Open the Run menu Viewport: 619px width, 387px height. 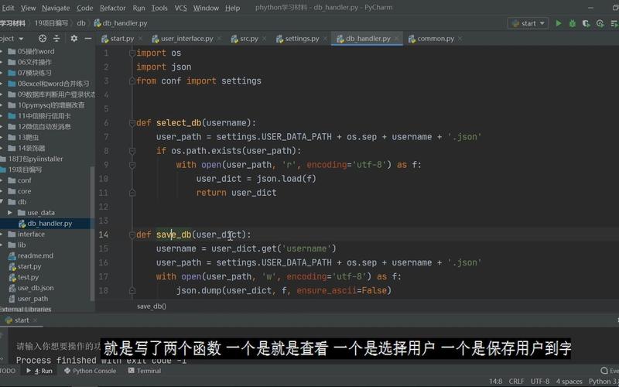(139, 8)
